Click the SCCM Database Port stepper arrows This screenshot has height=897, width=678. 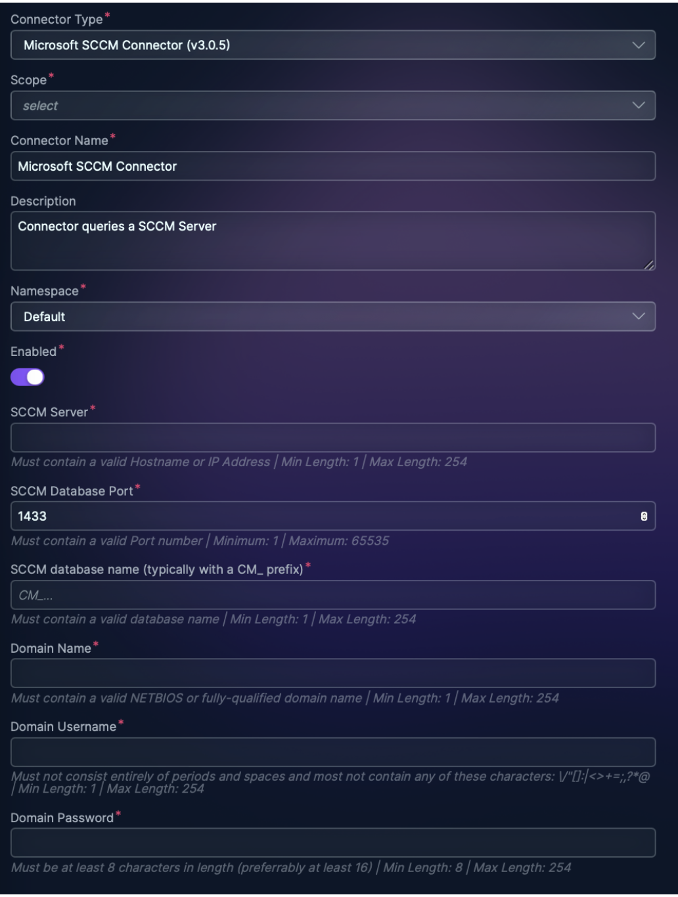pos(644,516)
